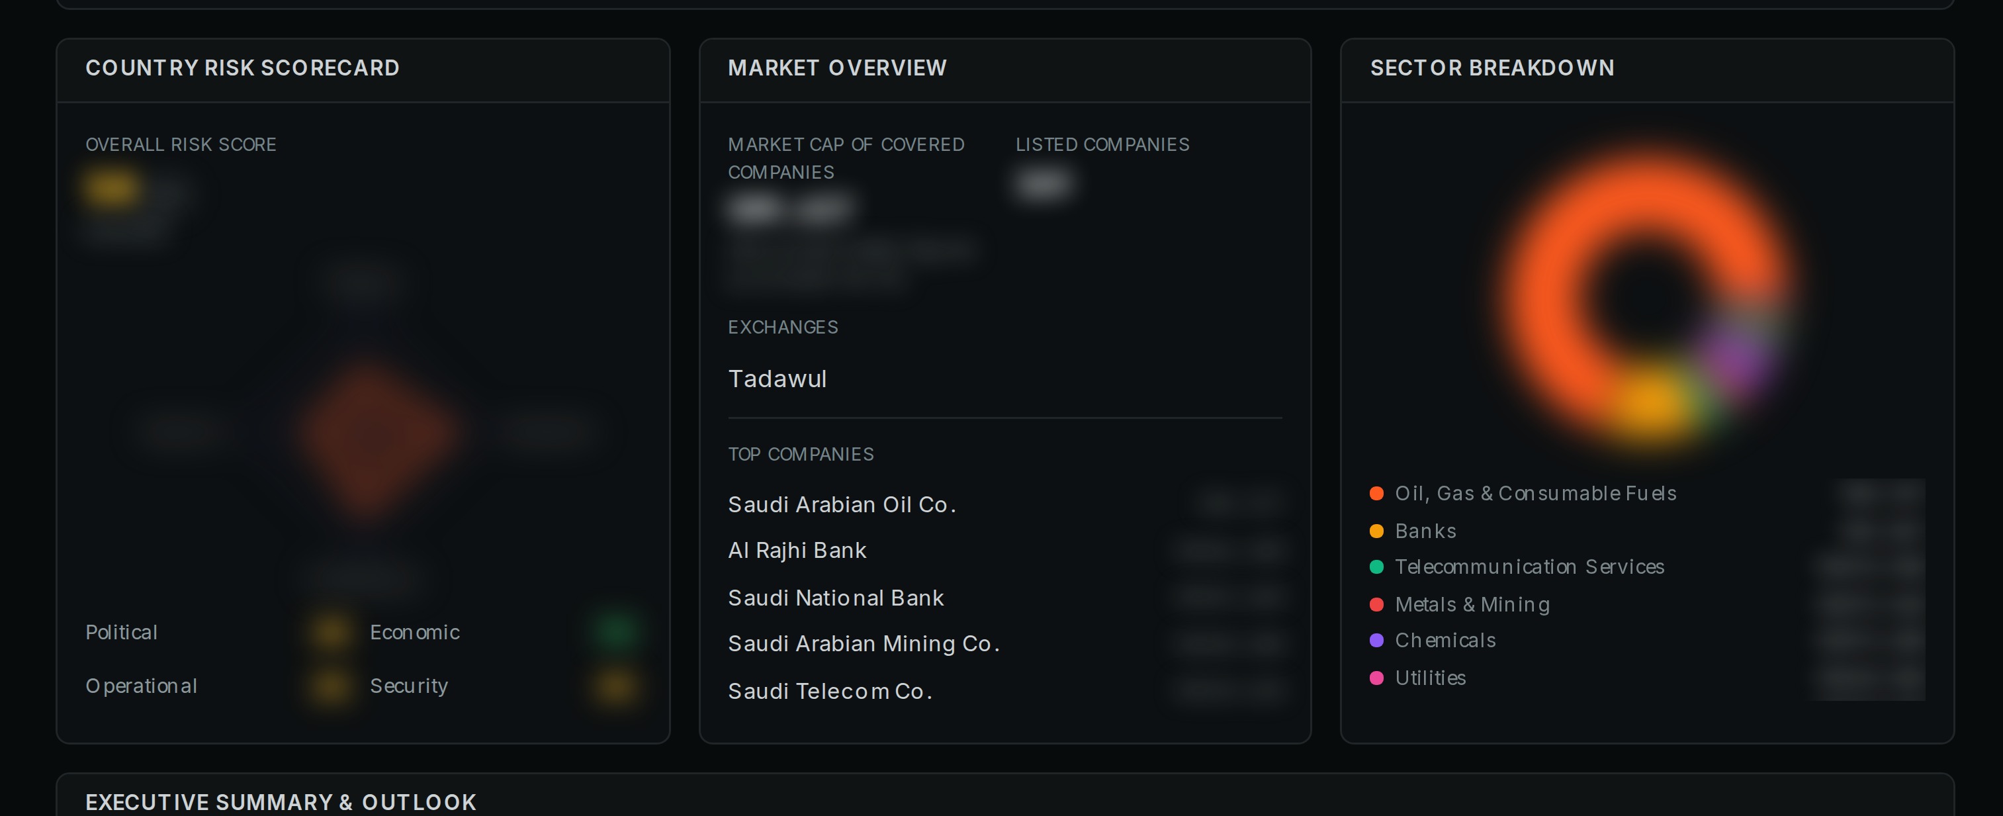Click the Oil, Gas & Consumable Fuels label
2003x816 pixels.
coord(1536,493)
